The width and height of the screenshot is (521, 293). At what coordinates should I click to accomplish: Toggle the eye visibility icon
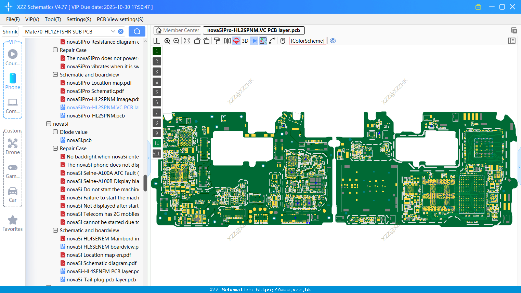point(333,41)
